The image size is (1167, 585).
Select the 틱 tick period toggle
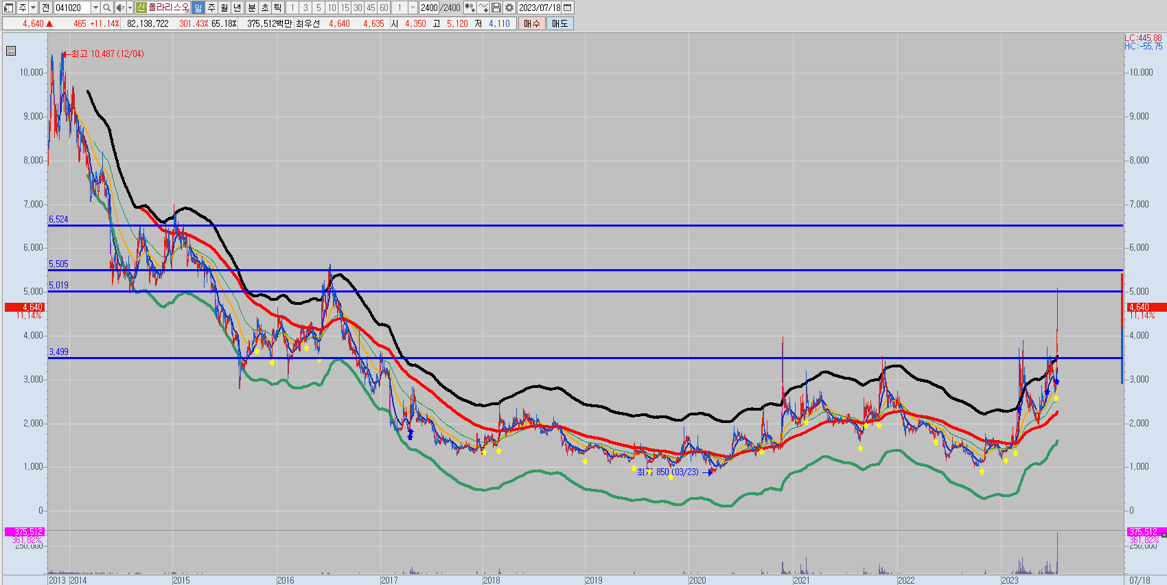coord(277,8)
